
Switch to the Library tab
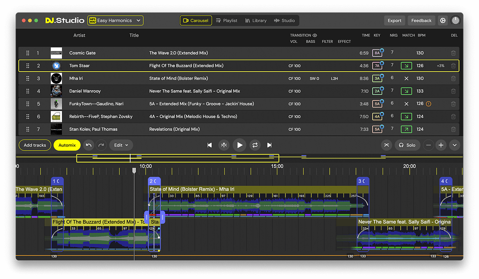tap(256, 20)
